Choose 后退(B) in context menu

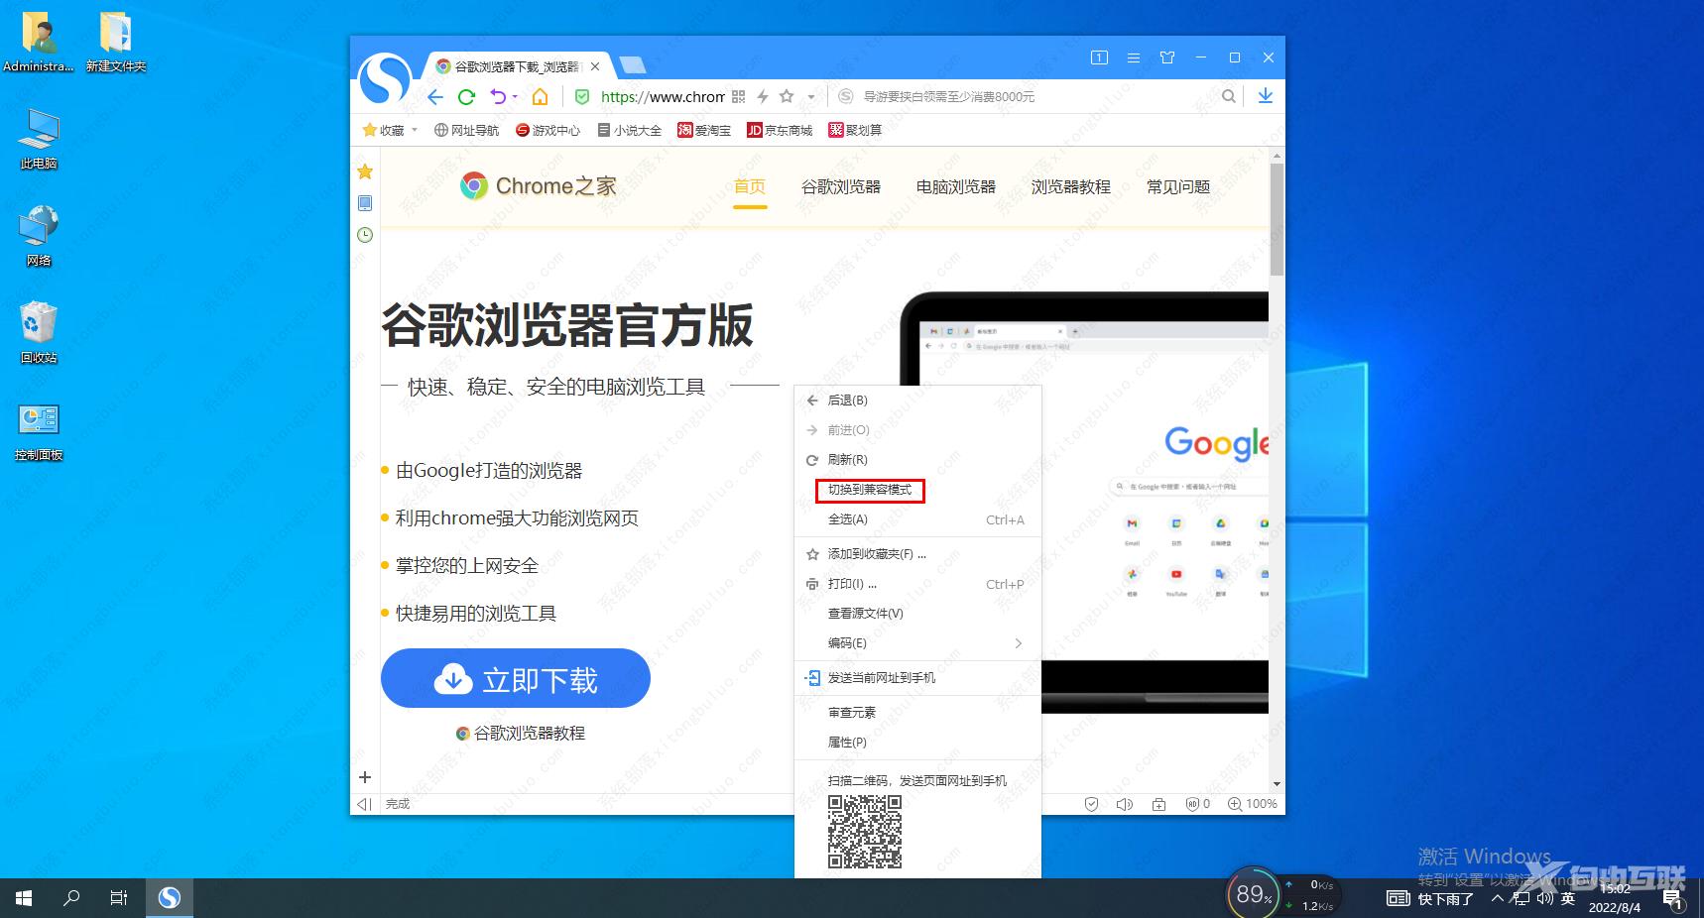[x=917, y=401]
